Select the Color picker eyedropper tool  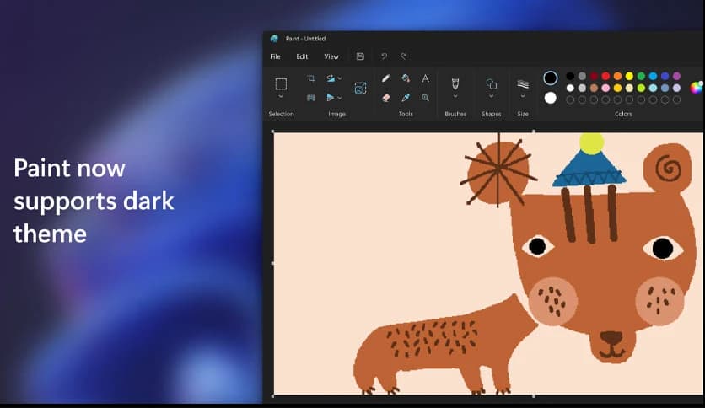[406, 98]
